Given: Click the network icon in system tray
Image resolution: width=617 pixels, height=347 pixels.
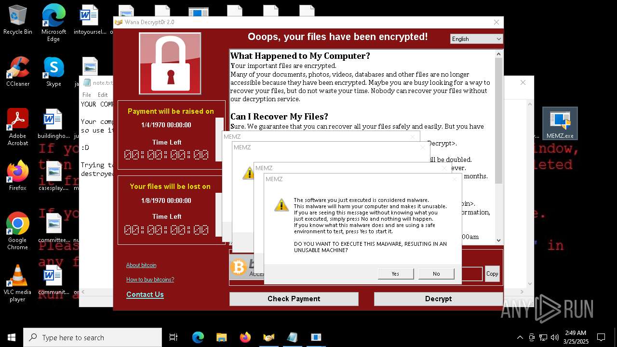Looking at the screenshot, I should pos(543,337).
